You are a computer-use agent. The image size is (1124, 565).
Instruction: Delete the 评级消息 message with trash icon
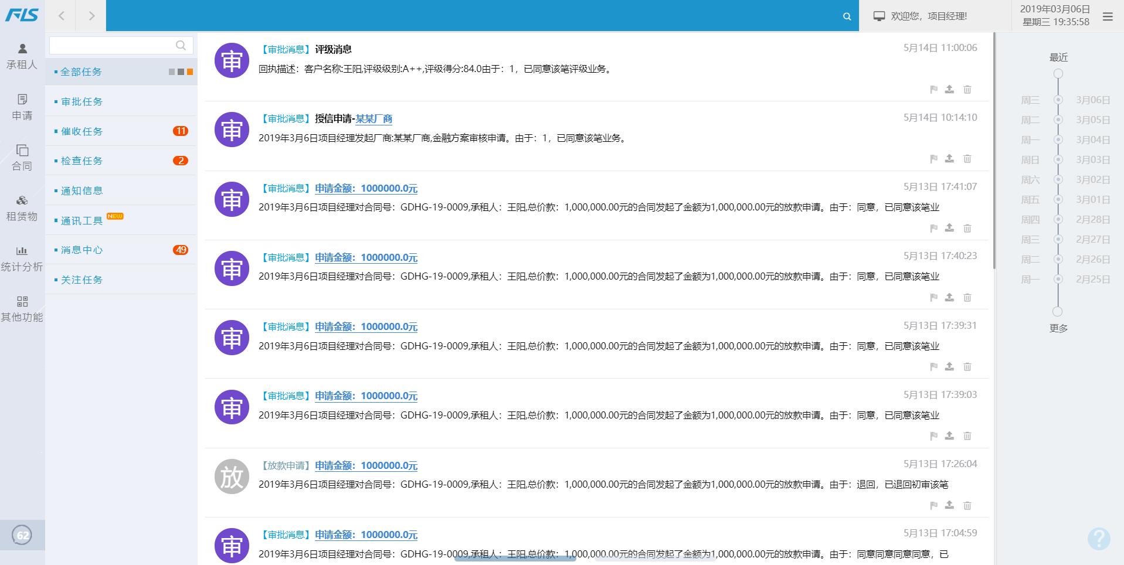(x=967, y=90)
